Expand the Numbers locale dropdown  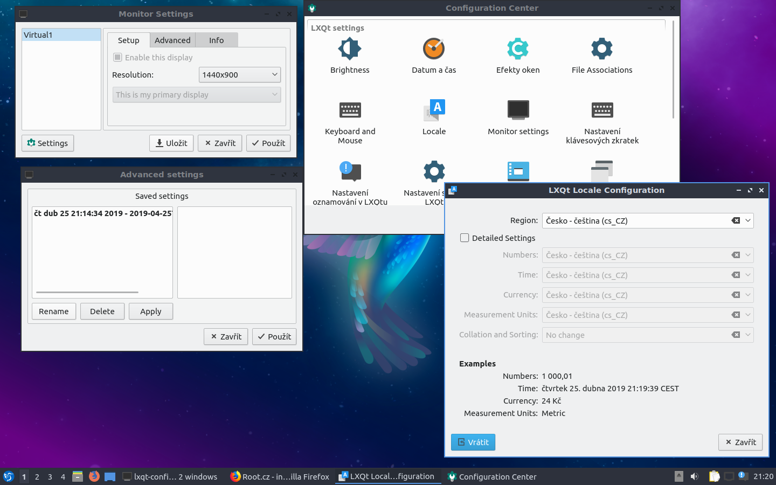point(748,255)
